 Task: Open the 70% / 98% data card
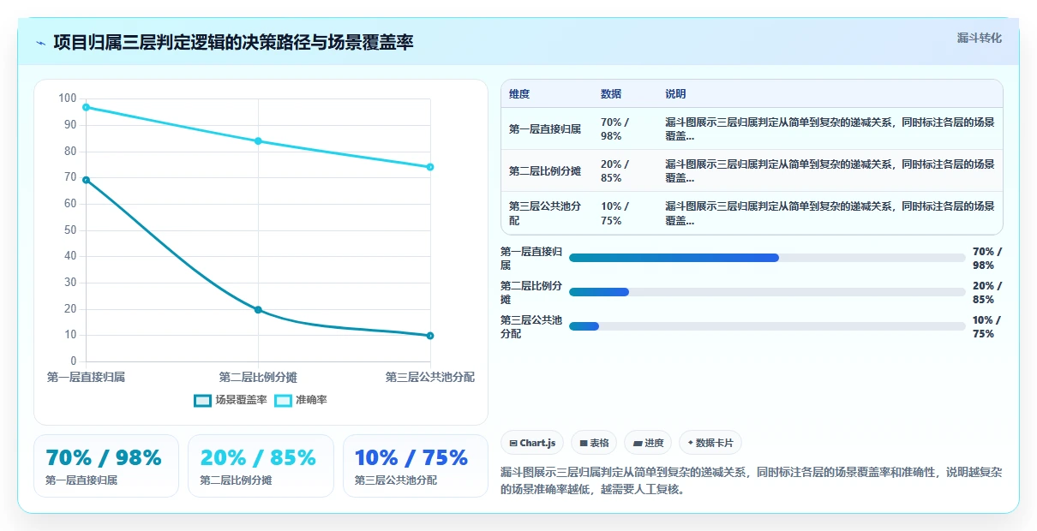coord(106,466)
